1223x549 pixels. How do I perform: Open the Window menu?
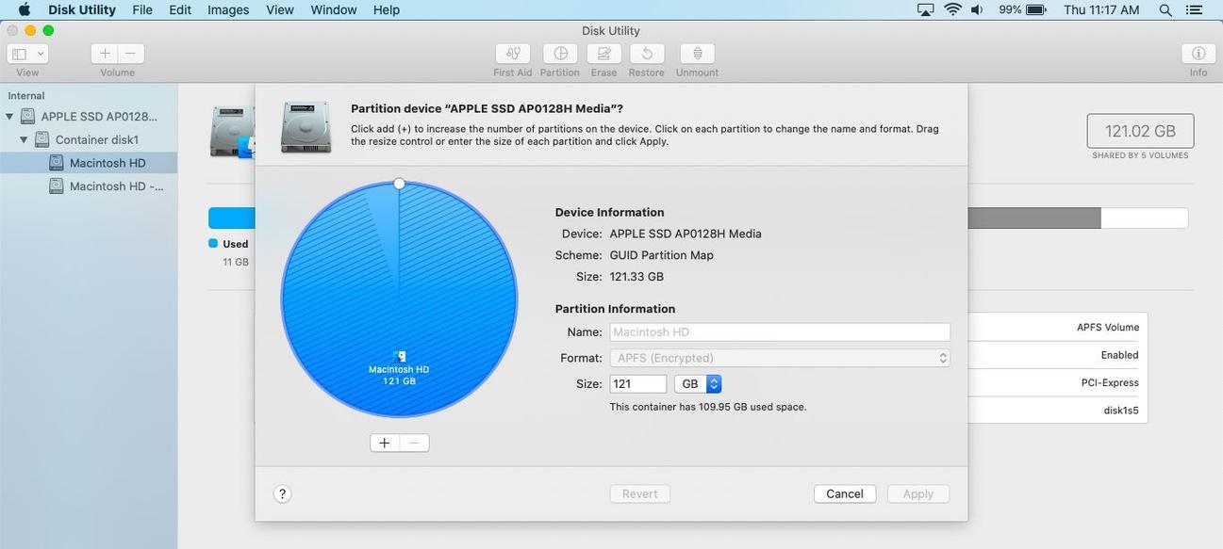point(334,9)
